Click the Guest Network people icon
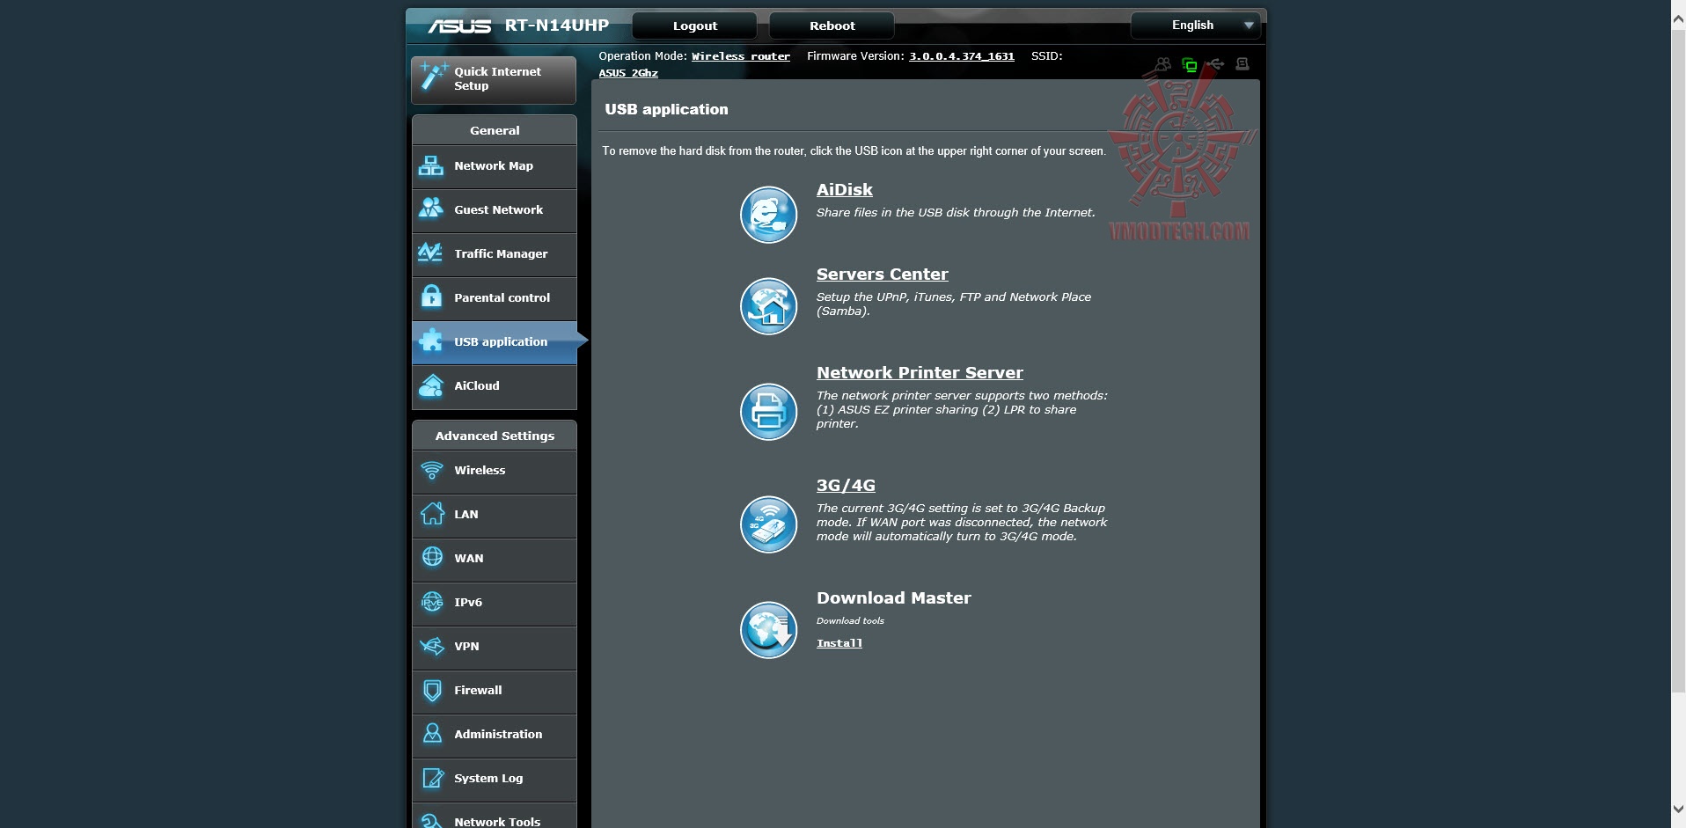This screenshot has width=1686, height=828. 431,209
